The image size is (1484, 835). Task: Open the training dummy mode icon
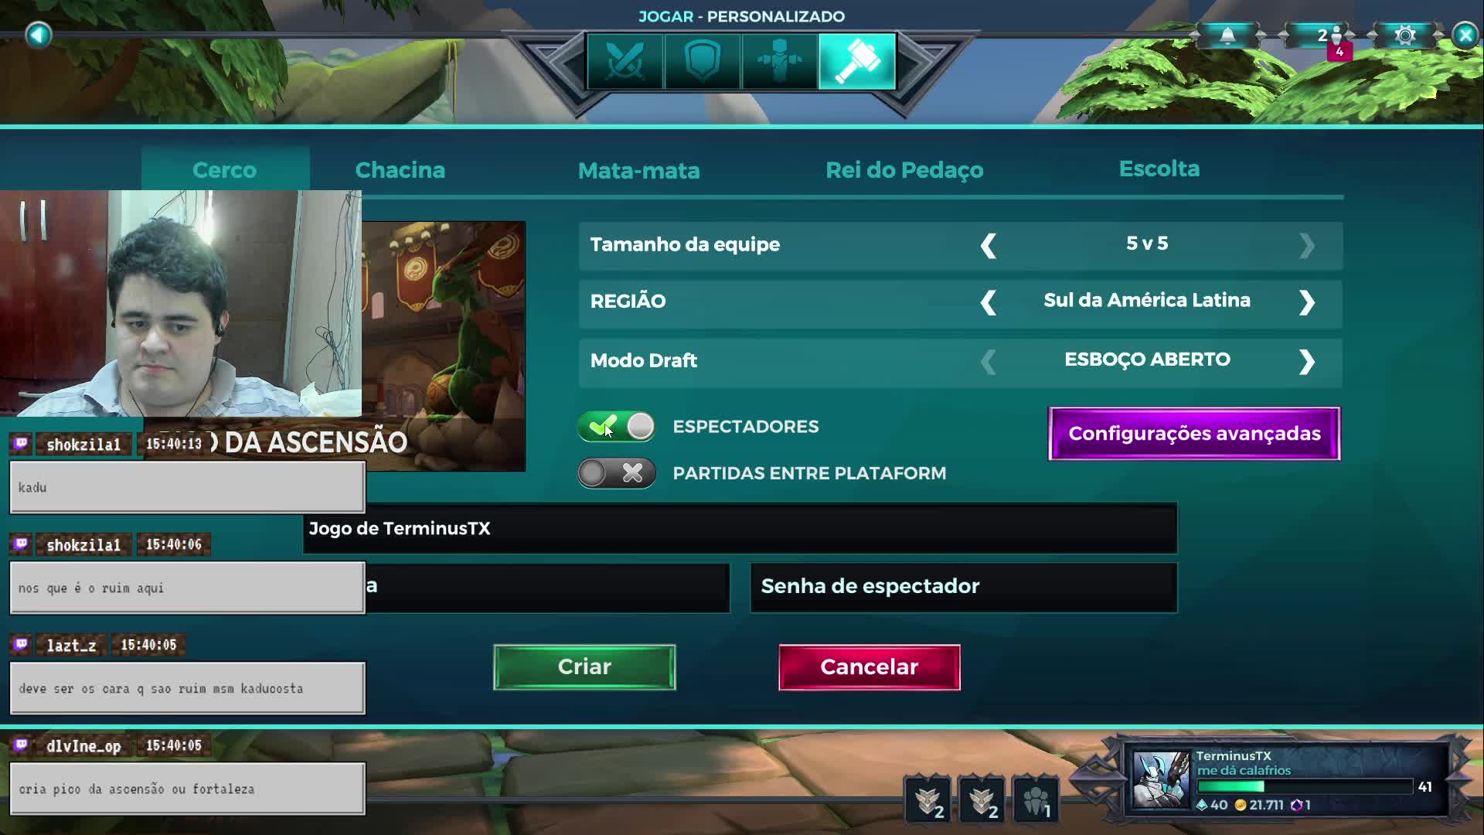click(779, 61)
